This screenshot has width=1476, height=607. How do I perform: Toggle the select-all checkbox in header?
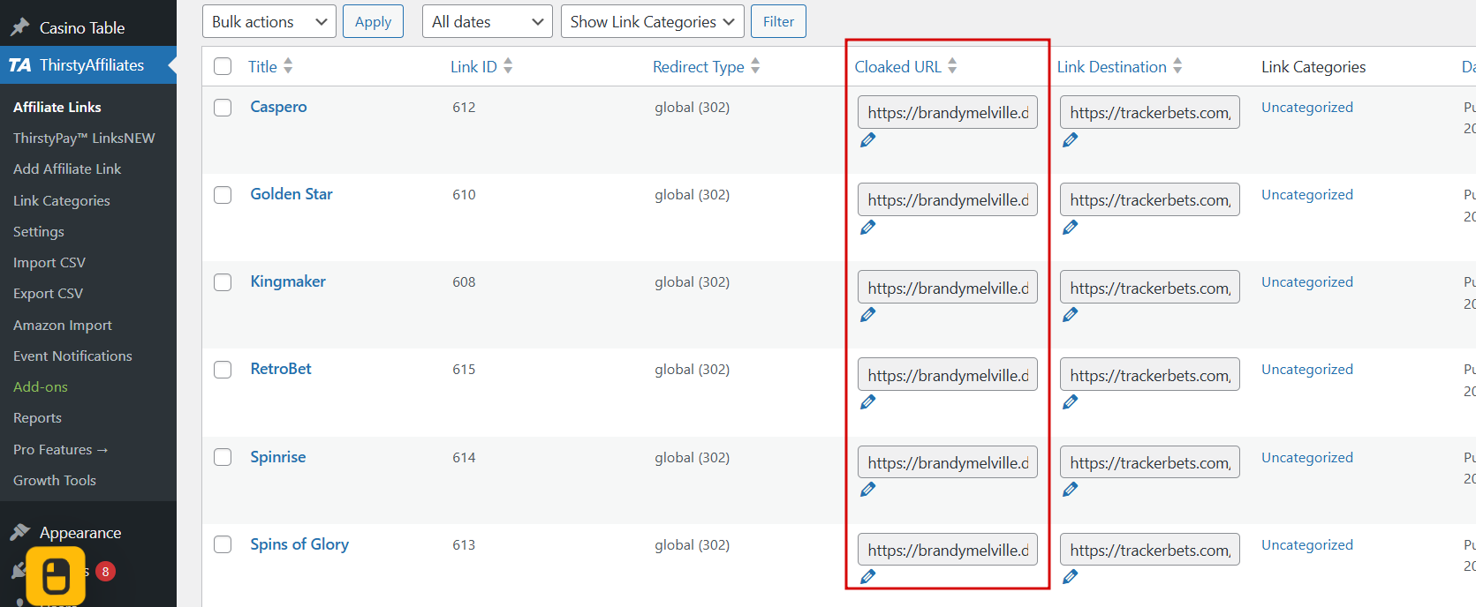click(223, 66)
